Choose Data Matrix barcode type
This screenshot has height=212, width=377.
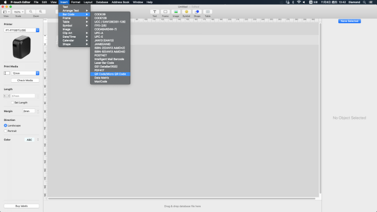[x=110, y=78]
